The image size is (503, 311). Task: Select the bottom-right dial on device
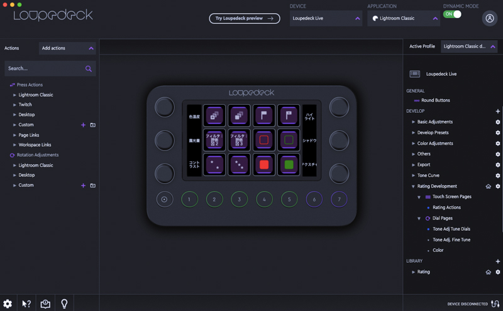coord(339,174)
